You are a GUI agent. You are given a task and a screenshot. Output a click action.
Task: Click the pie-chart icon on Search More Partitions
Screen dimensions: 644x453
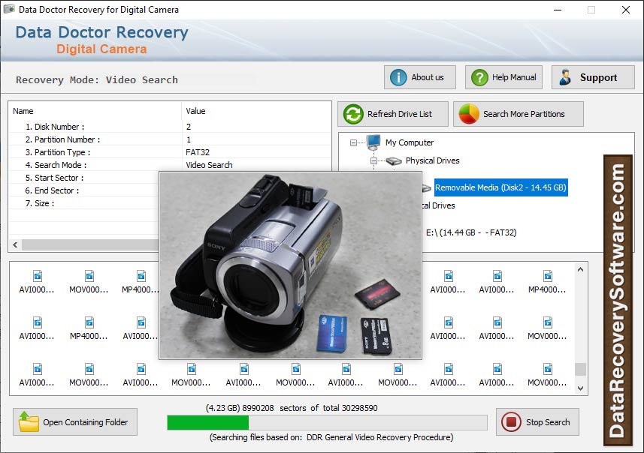point(467,114)
